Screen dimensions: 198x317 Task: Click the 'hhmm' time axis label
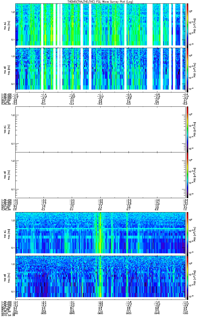click(x=4, y=313)
